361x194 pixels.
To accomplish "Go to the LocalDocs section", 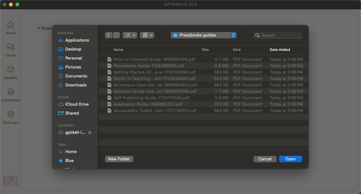I will pyautogui.click(x=11, y=95).
